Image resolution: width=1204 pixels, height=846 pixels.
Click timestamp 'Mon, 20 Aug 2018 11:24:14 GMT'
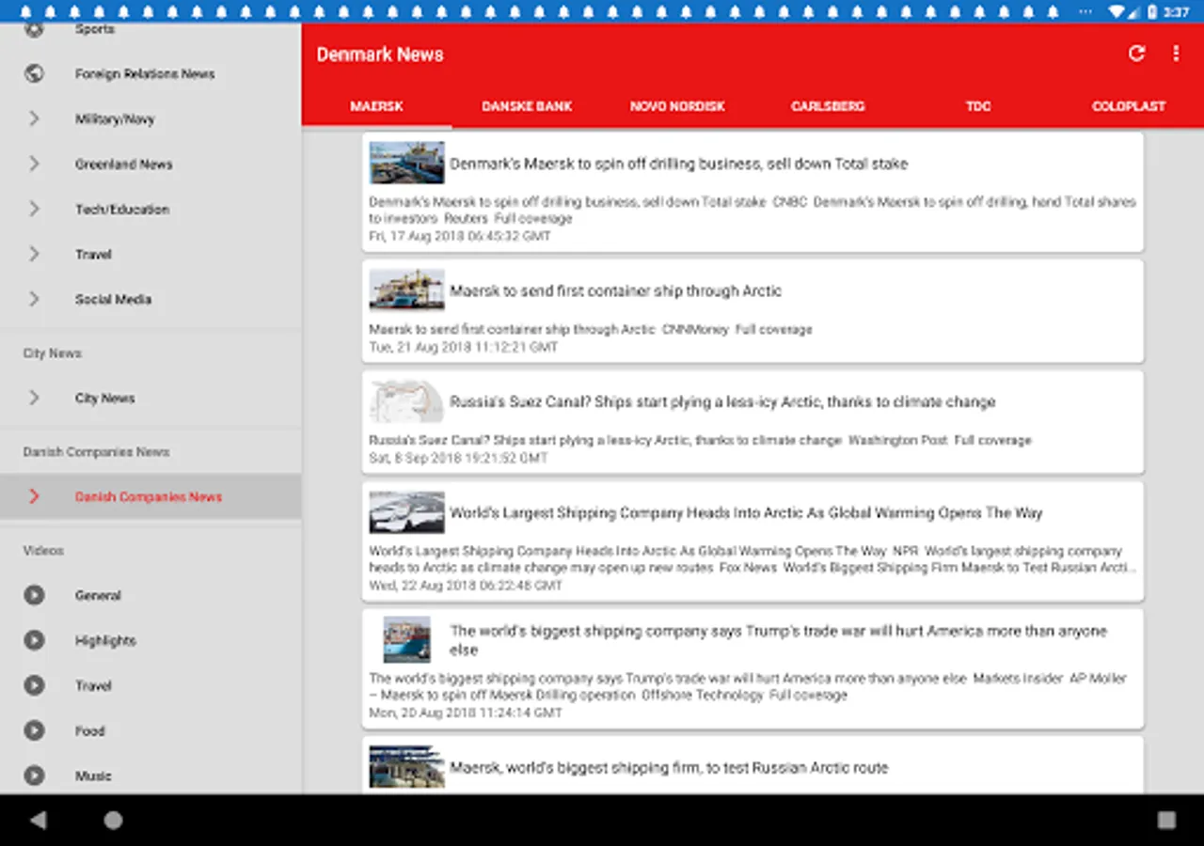tap(466, 713)
